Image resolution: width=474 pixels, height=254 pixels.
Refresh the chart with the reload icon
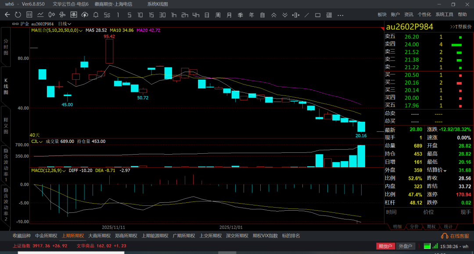point(18,14)
